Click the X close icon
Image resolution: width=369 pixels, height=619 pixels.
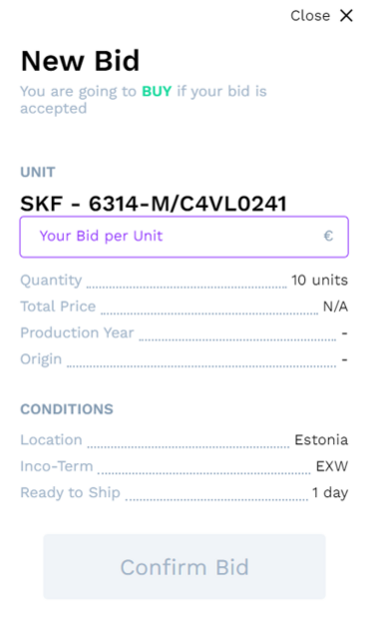346,16
